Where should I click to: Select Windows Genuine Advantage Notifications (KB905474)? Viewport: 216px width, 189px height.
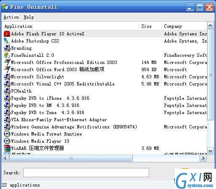(74, 127)
